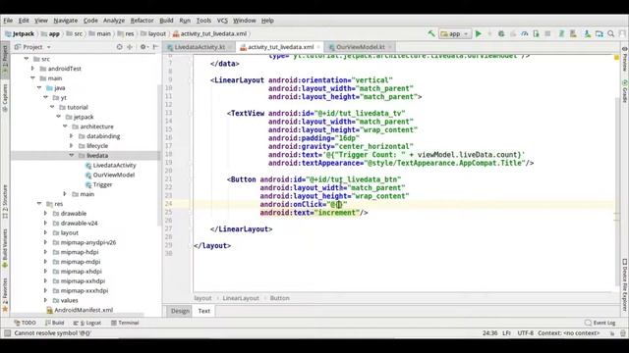The height and width of the screenshot is (353, 629).
Task: Switch to the Design editor tab
Action: point(180,311)
